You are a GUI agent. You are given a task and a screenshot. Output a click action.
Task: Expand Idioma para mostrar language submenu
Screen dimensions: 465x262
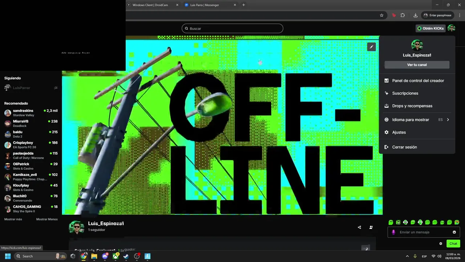click(x=417, y=120)
